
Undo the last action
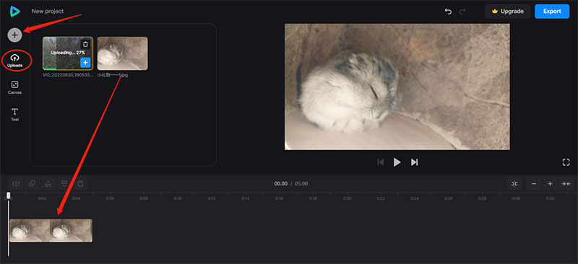point(448,12)
